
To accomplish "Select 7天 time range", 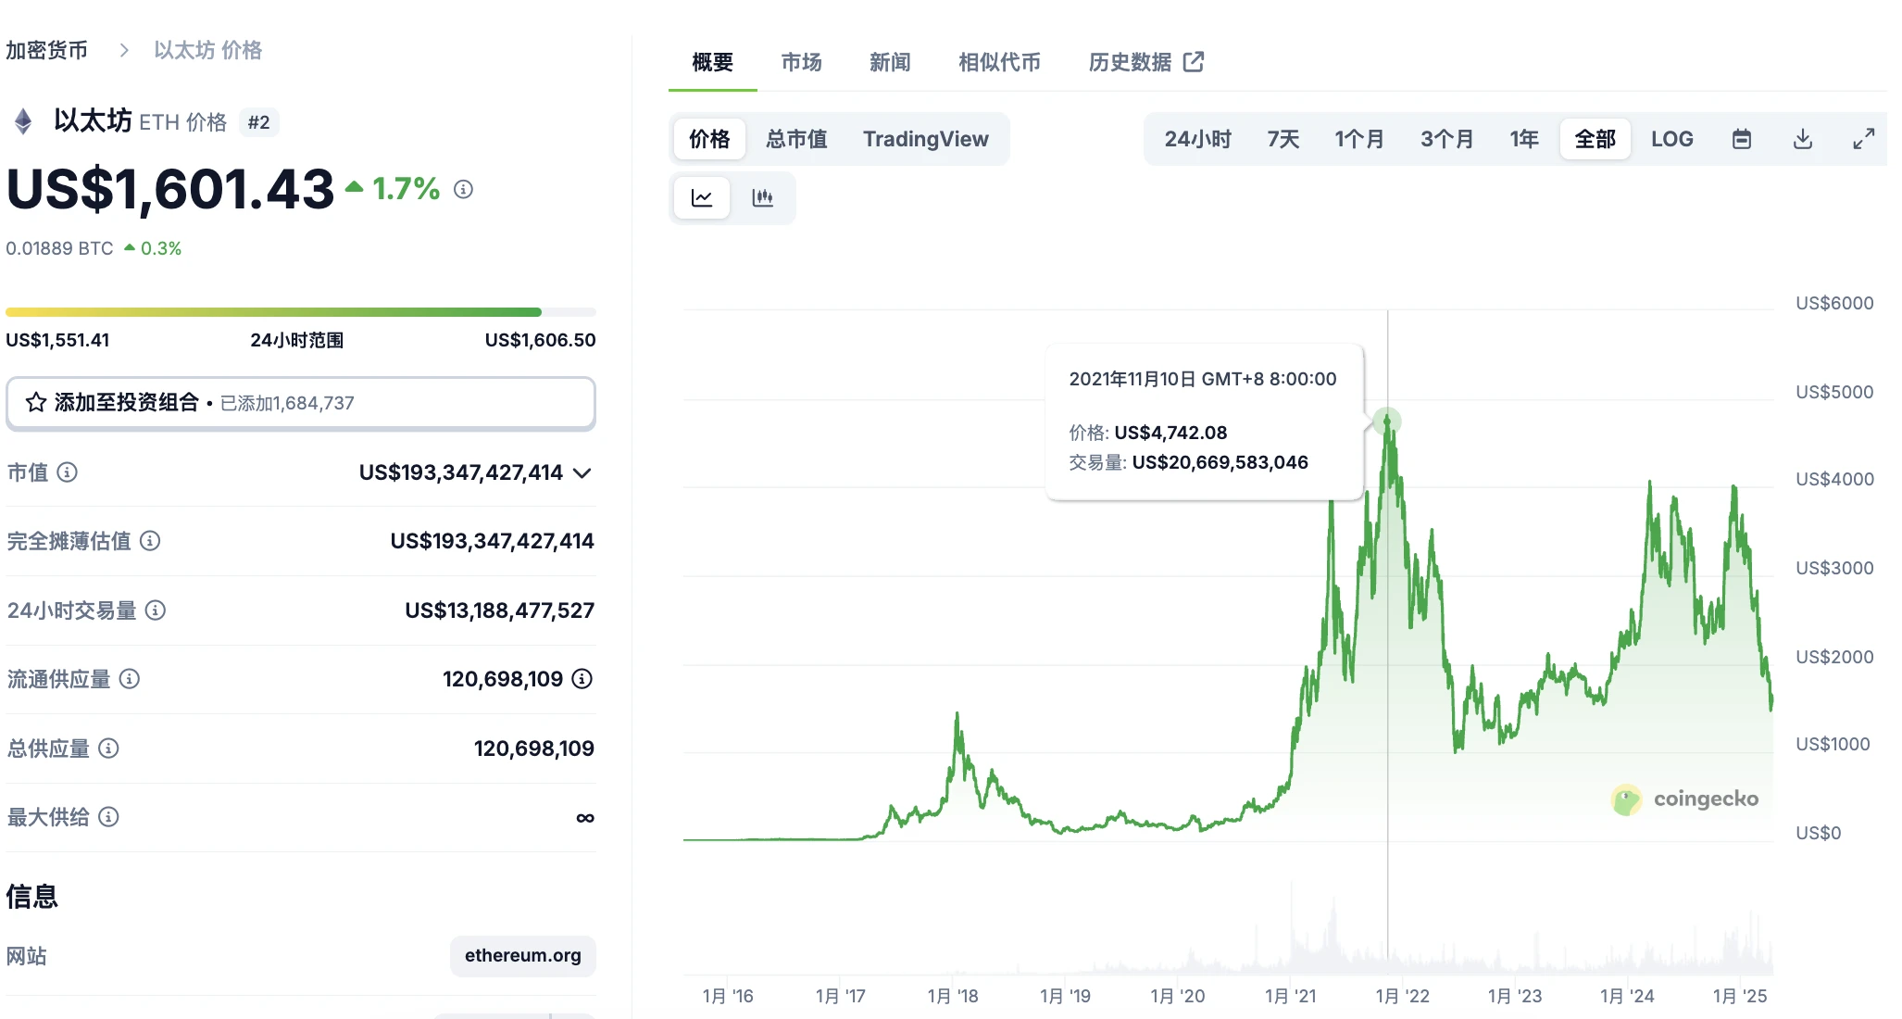I will 1283,139.
